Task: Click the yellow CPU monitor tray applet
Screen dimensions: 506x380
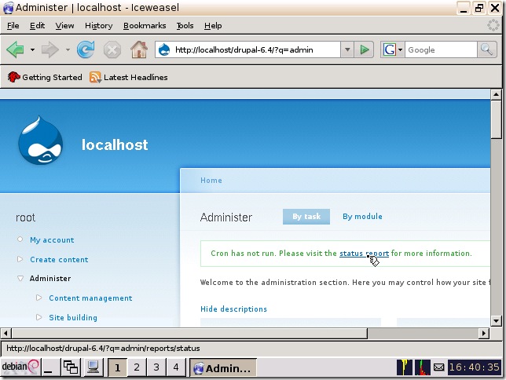Action: point(405,367)
